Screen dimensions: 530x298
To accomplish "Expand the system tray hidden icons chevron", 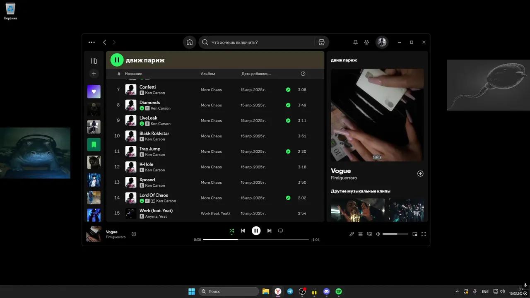I will (x=457, y=291).
